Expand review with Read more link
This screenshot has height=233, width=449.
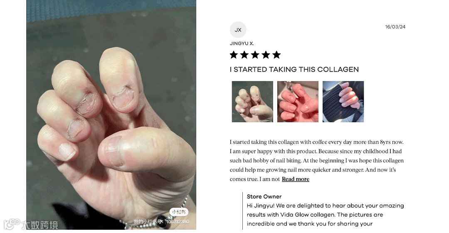point(296,179)
